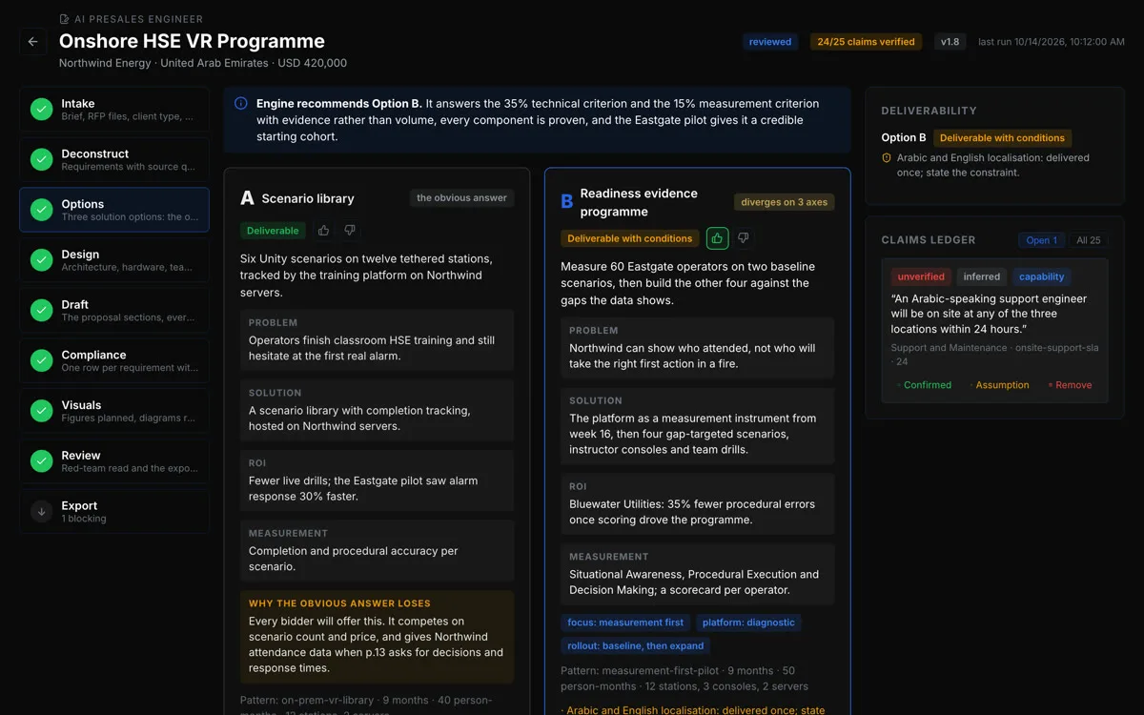Screen dimensions: 1144x715
Task: Click the v1.8 version badge
Action: (950, 42)
